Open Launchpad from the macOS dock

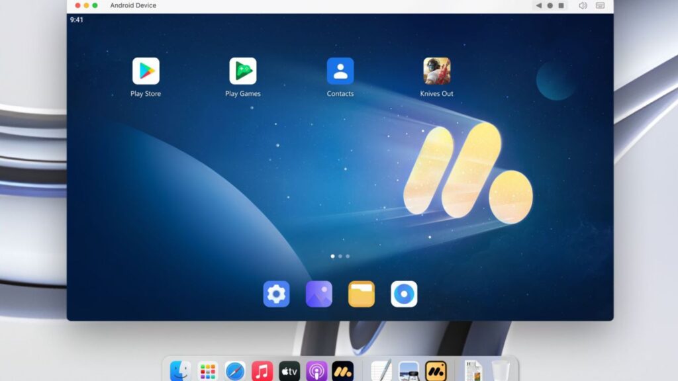pyautogui.click(x=208, y=371)
